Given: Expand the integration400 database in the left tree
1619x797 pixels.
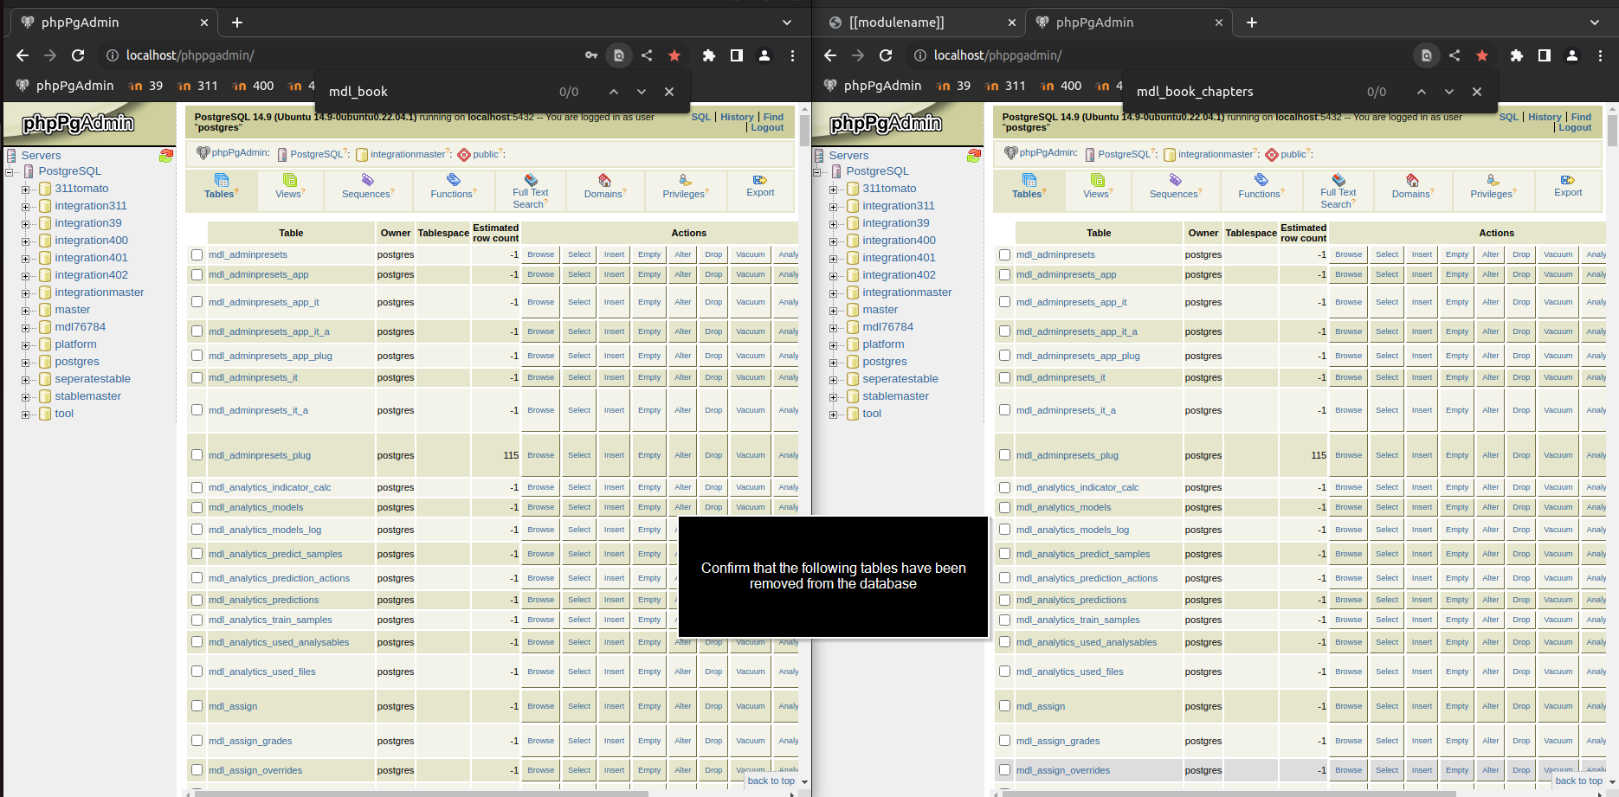Looking at the screenshot, I should coord(25,241).
